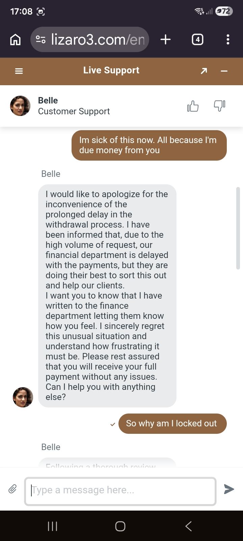Tap the lizaro3.com address bar
Image resolution: width=243 pixels, height=541 pixels.
pyautogui.click(x=97, y=40)
